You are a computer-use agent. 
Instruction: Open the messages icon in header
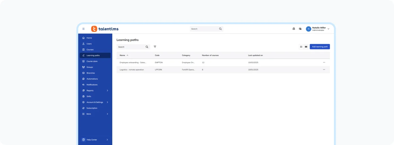point(294,29)
